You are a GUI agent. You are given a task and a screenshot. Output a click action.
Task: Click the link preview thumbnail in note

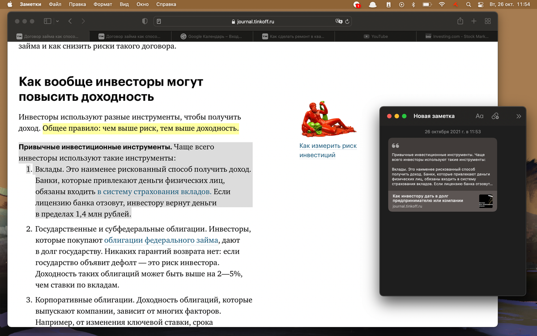click(486, 201)
